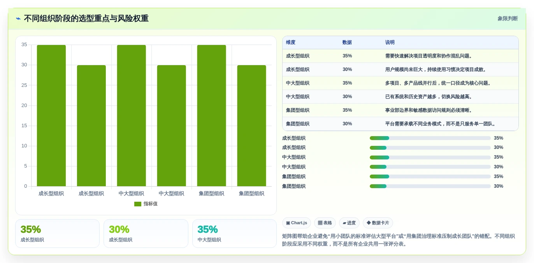Click the 说明 column header

pos(390,42)
